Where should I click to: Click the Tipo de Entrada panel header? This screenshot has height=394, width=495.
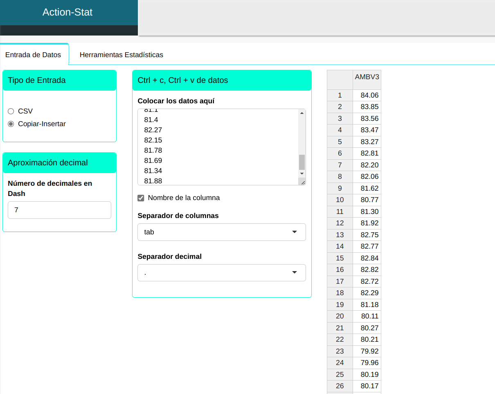point(59,80)
